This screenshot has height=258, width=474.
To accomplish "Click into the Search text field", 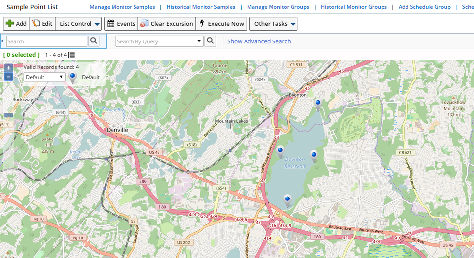I will pos(46,41).
